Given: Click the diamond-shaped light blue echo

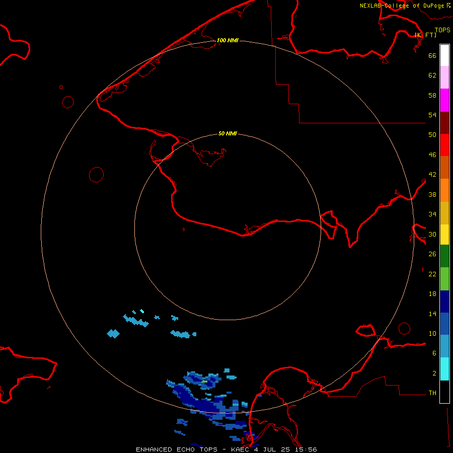Looking at the screenshot, I should point(113,334).
